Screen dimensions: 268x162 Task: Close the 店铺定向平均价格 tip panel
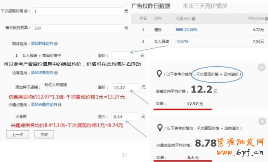(261, 67)
